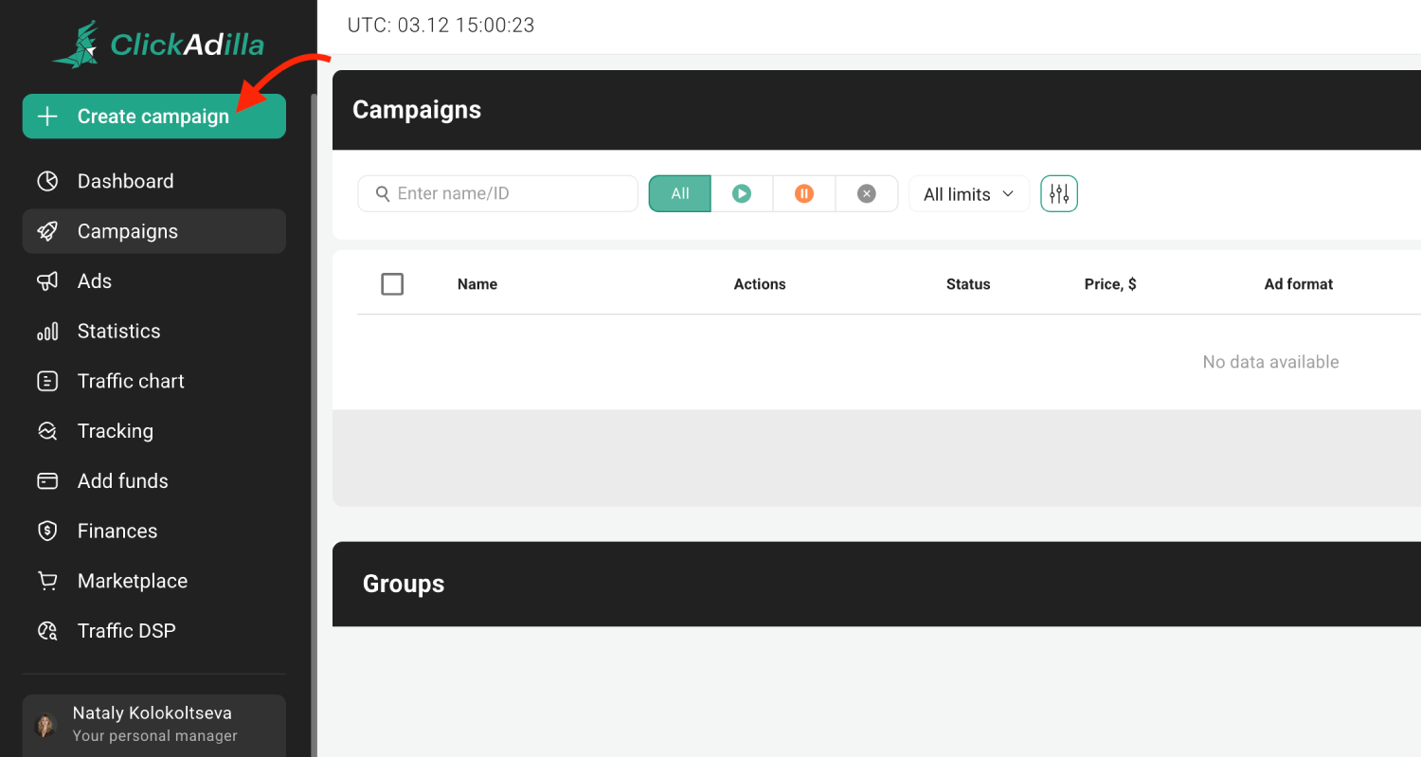
Task: Open Dashboard in the sidebar
Action: click(154, 181)
